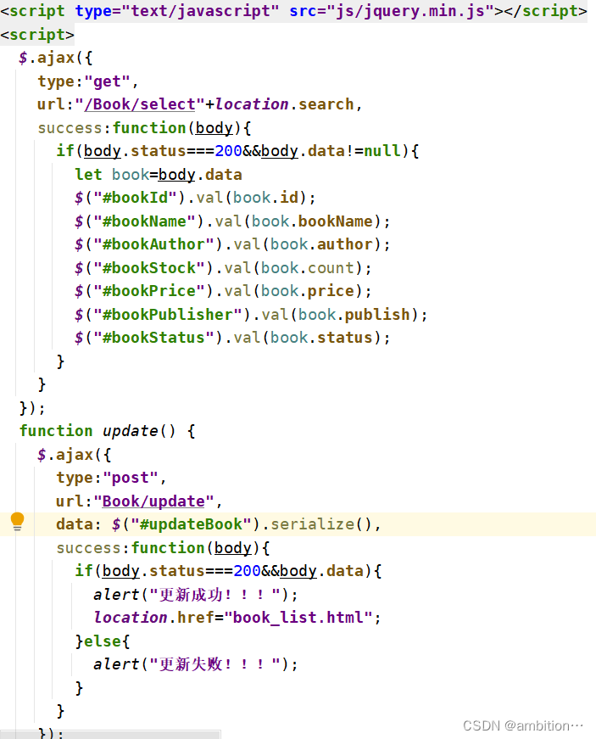The image size is (596, 739).
Task: Click the "#bookStock" selector string
Action: [149, 268]
